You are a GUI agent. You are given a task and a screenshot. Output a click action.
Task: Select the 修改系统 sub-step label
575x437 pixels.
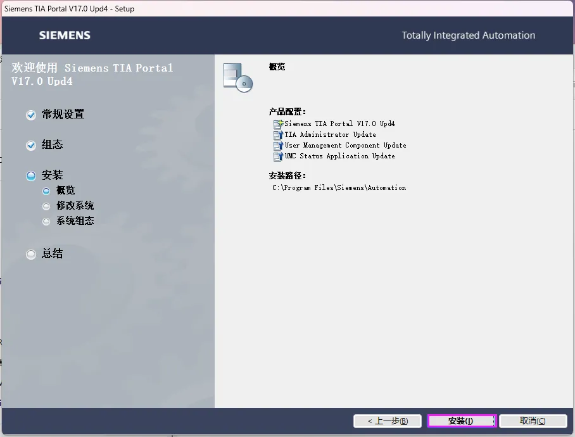75,205
